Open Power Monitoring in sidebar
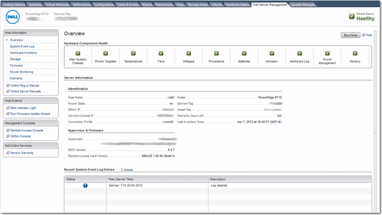 pos(21,72)
